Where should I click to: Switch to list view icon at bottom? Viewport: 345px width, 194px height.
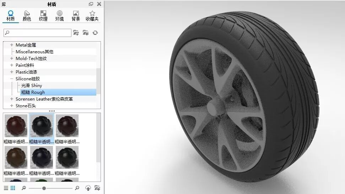coord(6,188)
